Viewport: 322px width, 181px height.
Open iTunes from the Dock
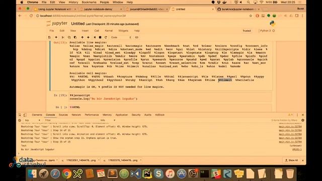170,174
